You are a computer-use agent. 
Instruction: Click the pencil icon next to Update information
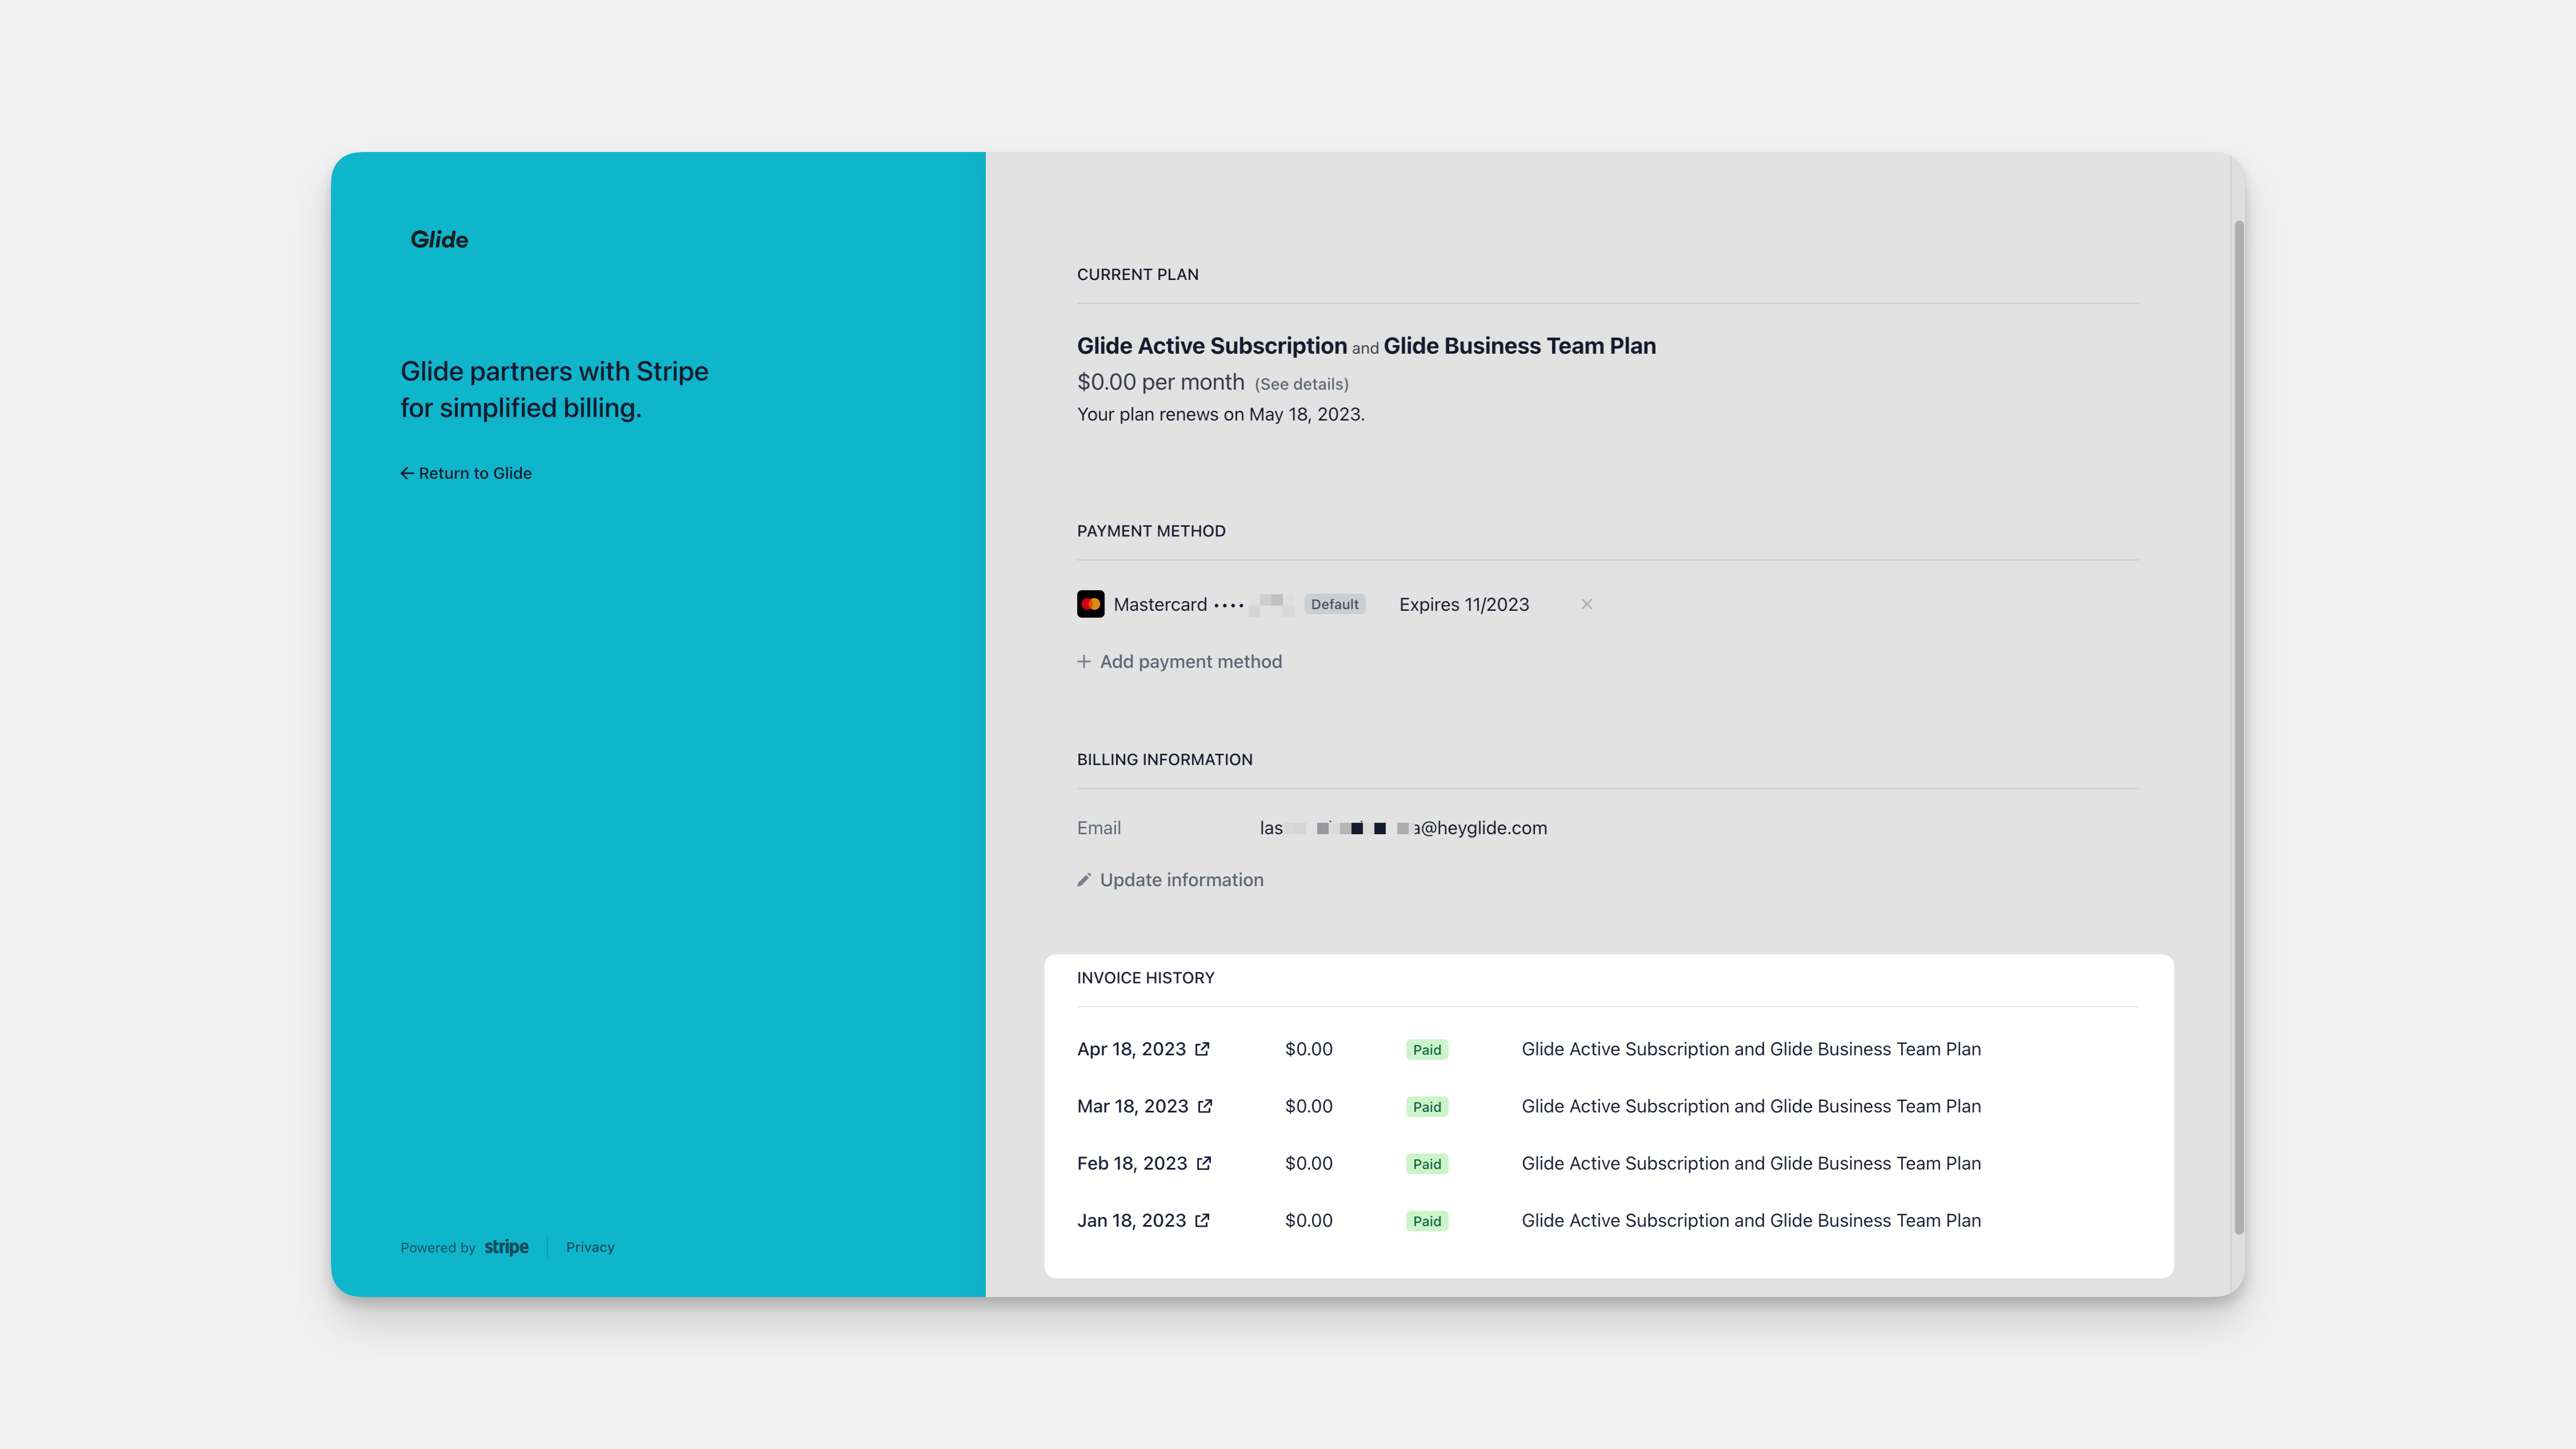click(1084, 879)
